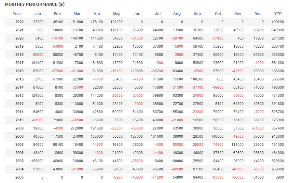Select the 2004 year row label
Image resolution: width=289 pixels, height=183 pixels.
19,169
